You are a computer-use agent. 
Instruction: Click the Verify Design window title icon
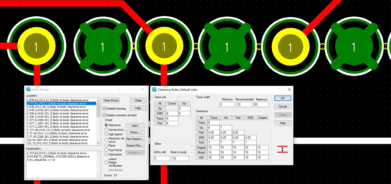(x=28, y=89)
